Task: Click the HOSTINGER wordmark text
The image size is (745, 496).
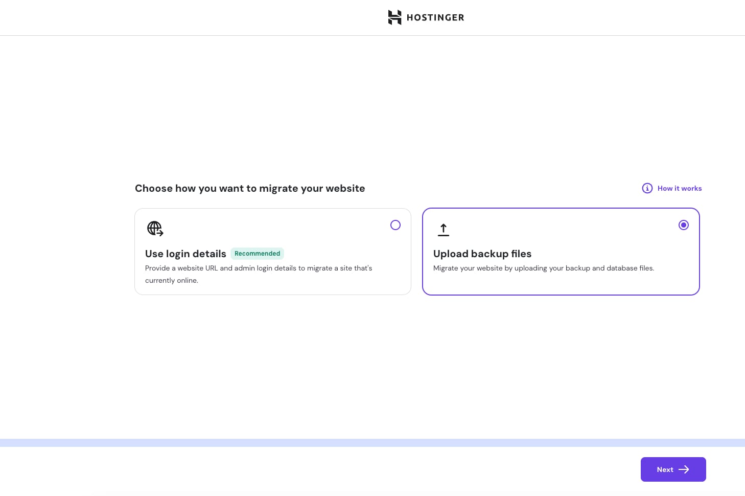Action: click(435, 18)
